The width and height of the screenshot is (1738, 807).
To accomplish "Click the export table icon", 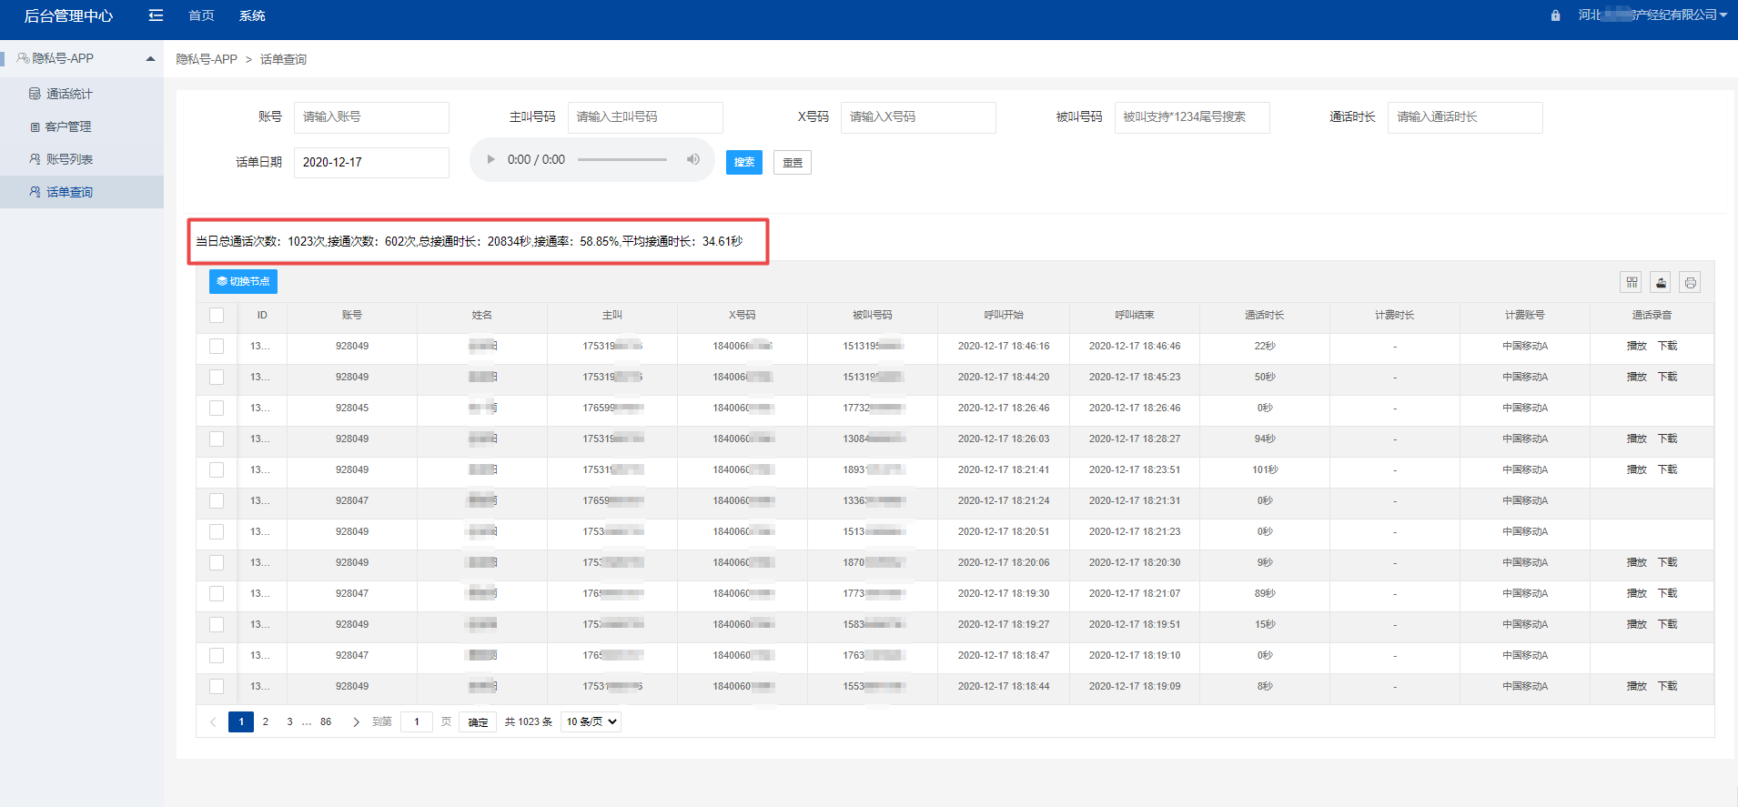I will tap(1661, 283).
